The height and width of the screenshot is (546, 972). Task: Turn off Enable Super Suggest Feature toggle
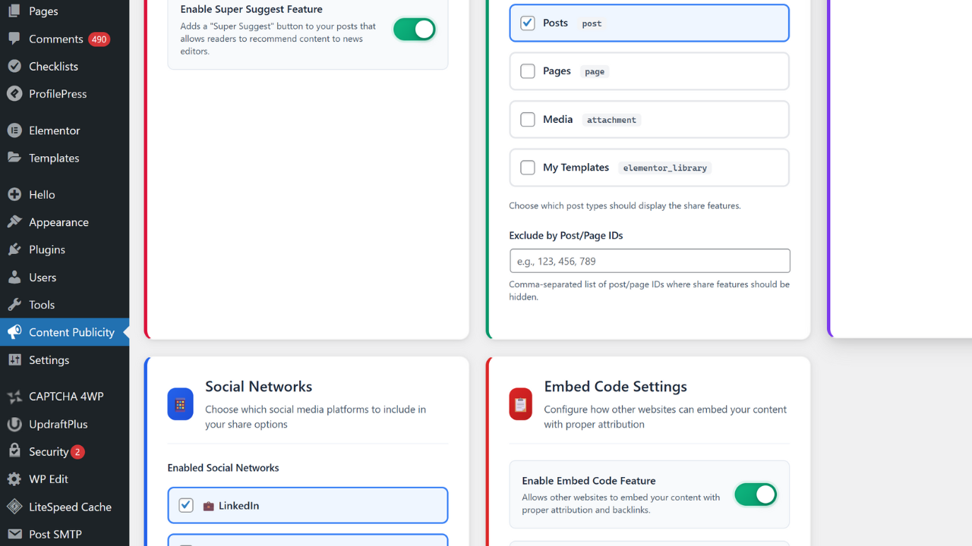click(414, 30)
